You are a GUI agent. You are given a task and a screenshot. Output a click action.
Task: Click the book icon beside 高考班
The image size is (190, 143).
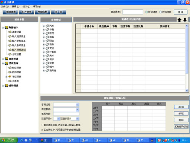pos(47,70)
